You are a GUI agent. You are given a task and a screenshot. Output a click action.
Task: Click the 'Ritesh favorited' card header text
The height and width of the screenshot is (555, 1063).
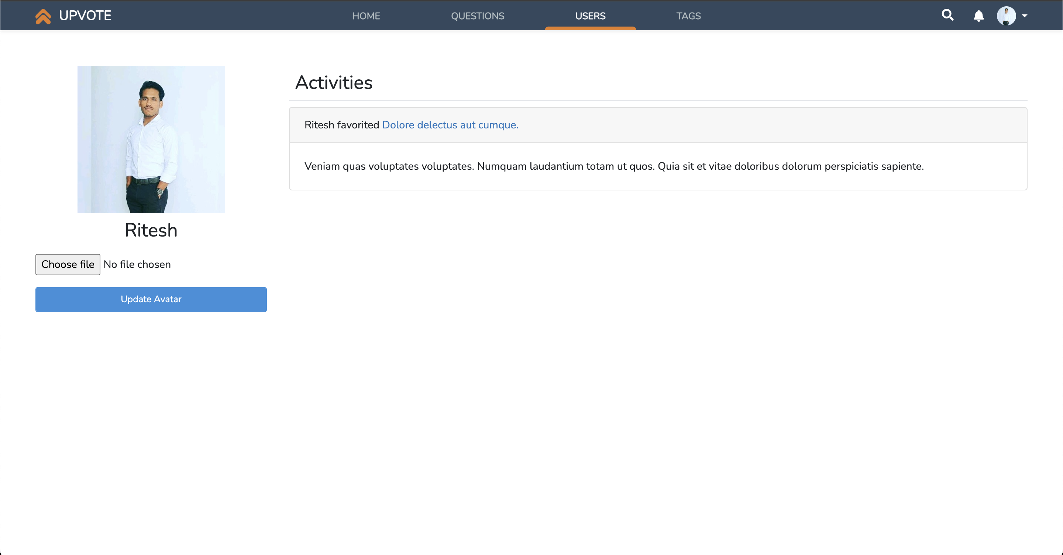[341, 125]
